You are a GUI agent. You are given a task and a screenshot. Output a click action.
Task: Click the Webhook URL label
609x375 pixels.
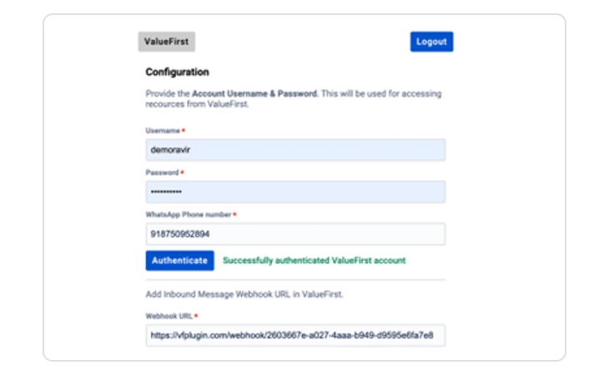(169, 316)
